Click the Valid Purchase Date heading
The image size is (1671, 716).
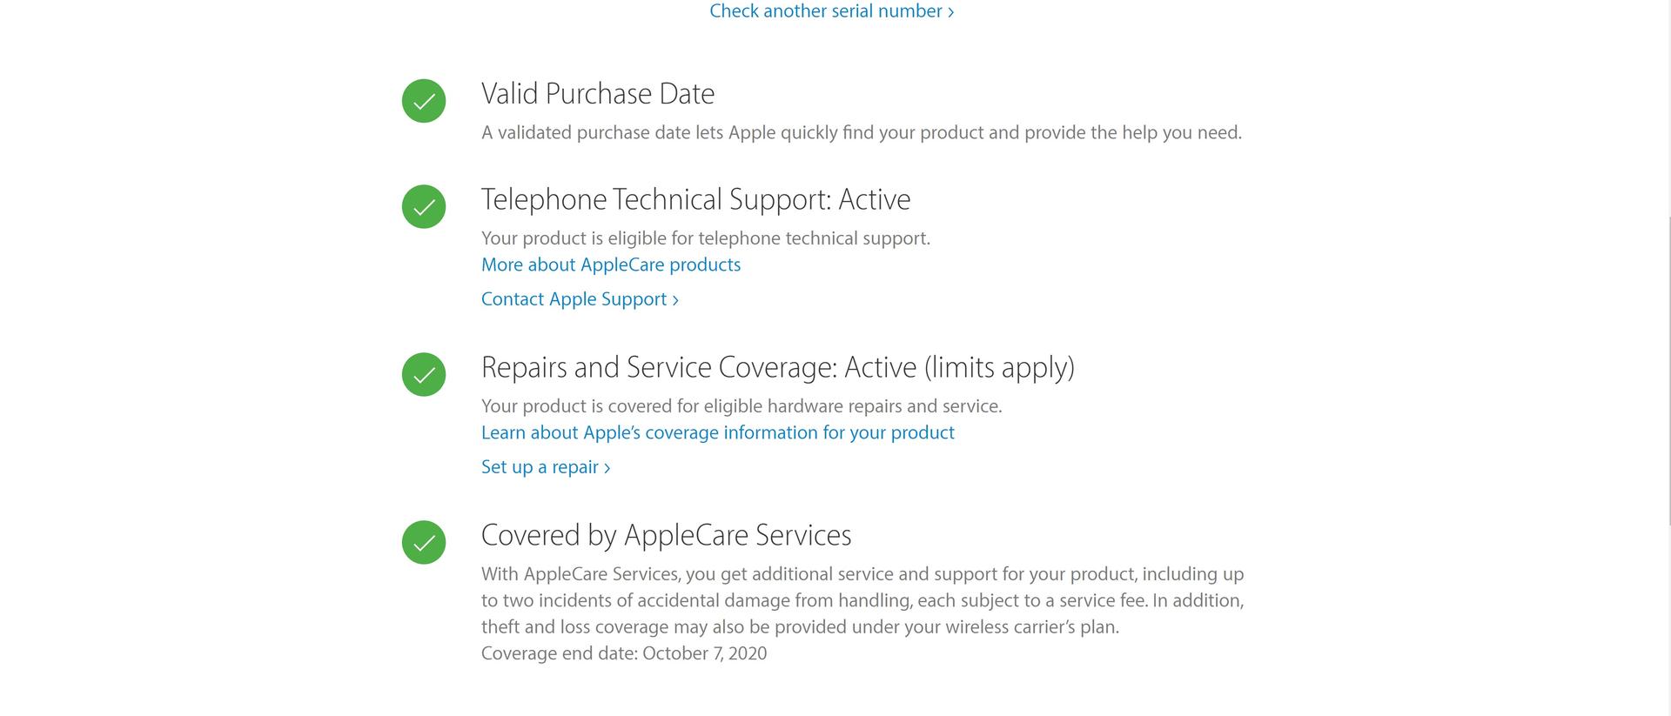[x=598, y=94]
